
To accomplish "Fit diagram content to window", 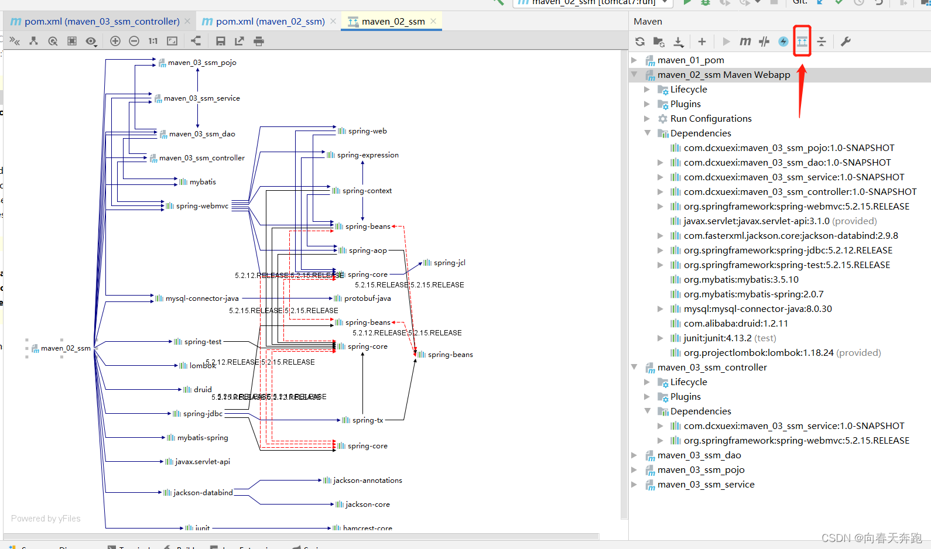I will pyautogui.click(x=172, y=41).
